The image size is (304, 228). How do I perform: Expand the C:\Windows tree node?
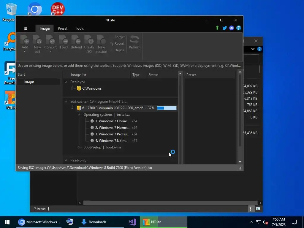click(72, 88)
